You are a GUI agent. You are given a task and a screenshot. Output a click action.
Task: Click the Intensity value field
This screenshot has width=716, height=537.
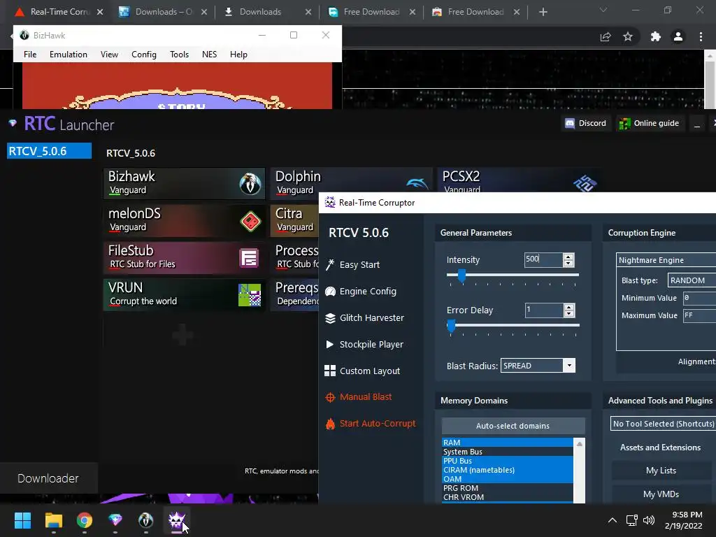pyautogui.click(x=543, y=260)
